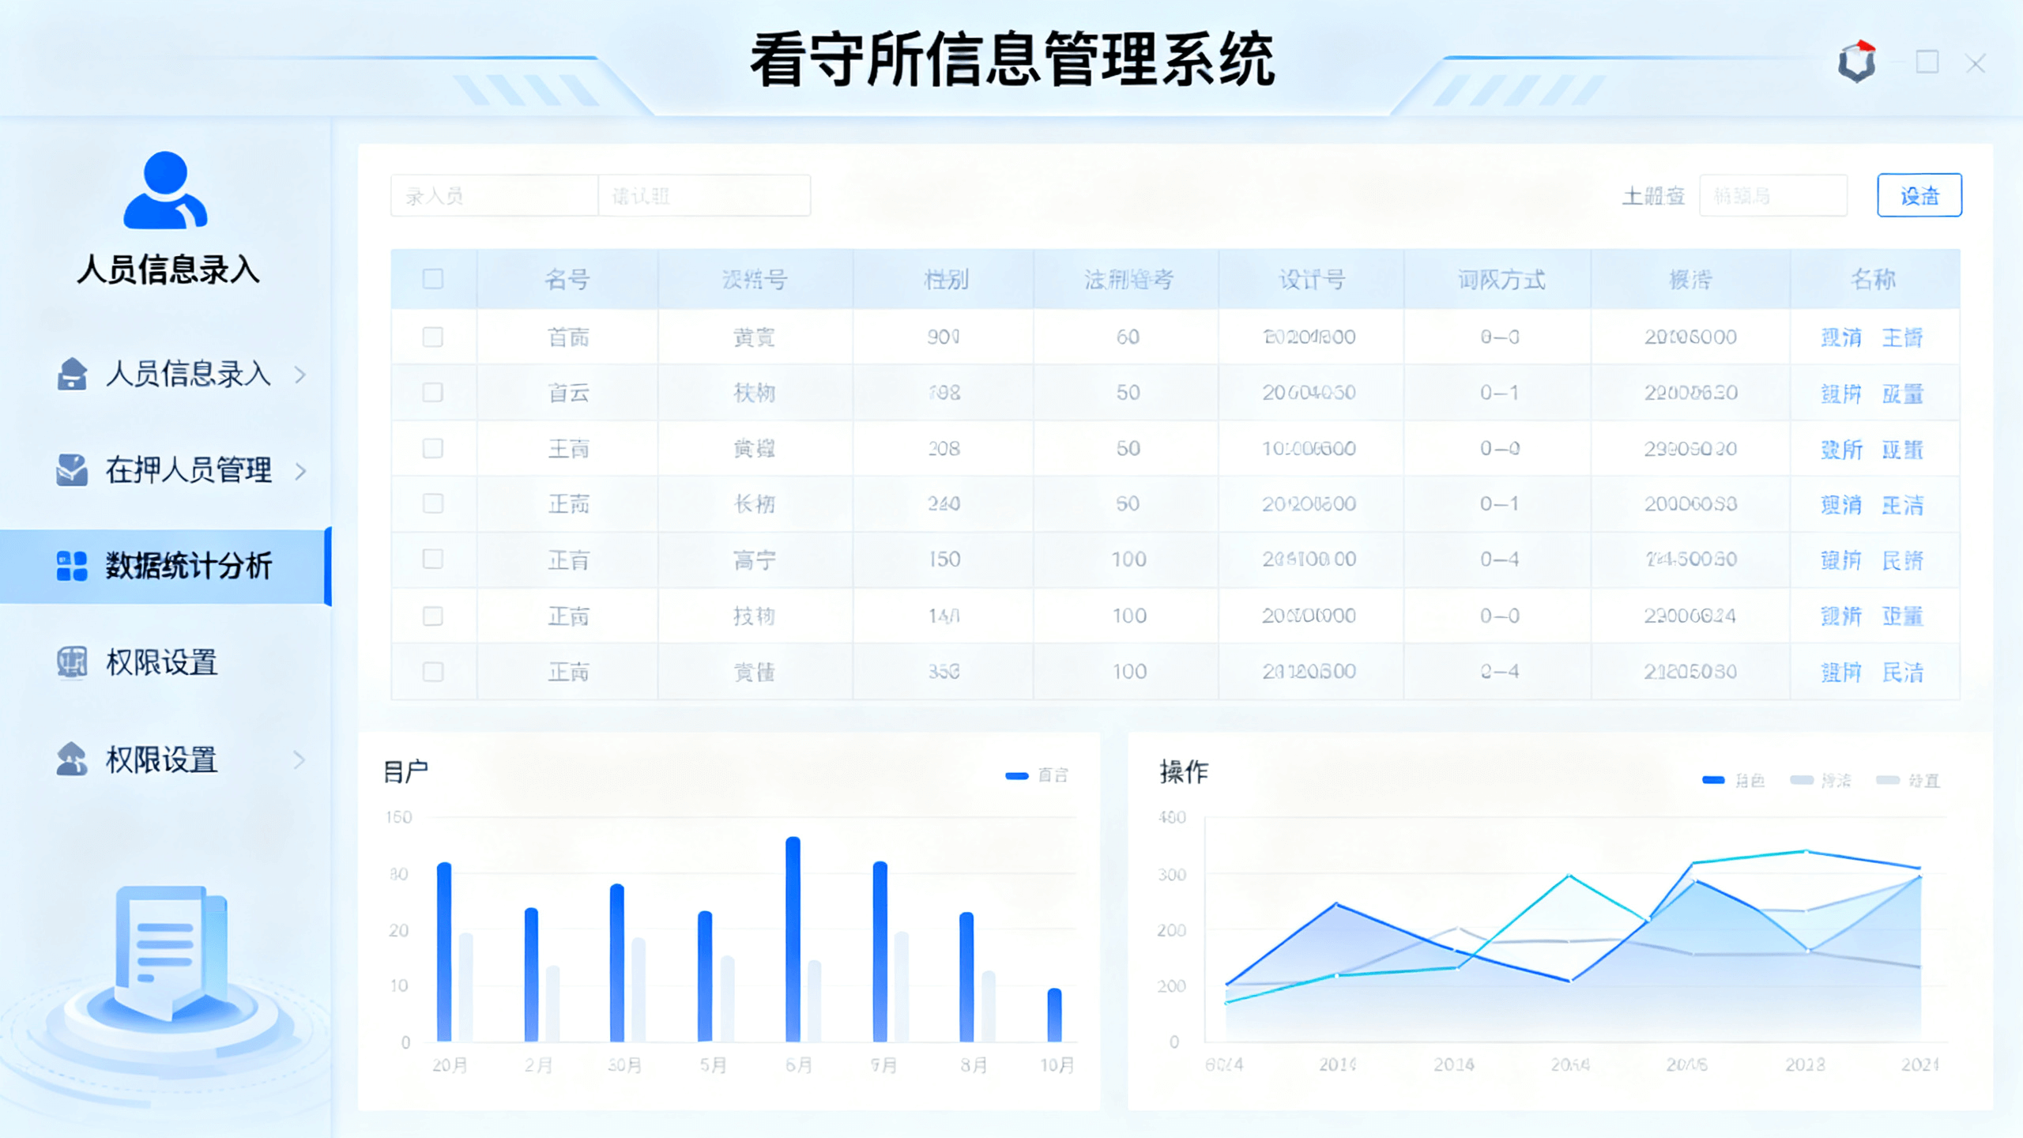Select the lock icon next to upper 权限设置

click(70, 662)
